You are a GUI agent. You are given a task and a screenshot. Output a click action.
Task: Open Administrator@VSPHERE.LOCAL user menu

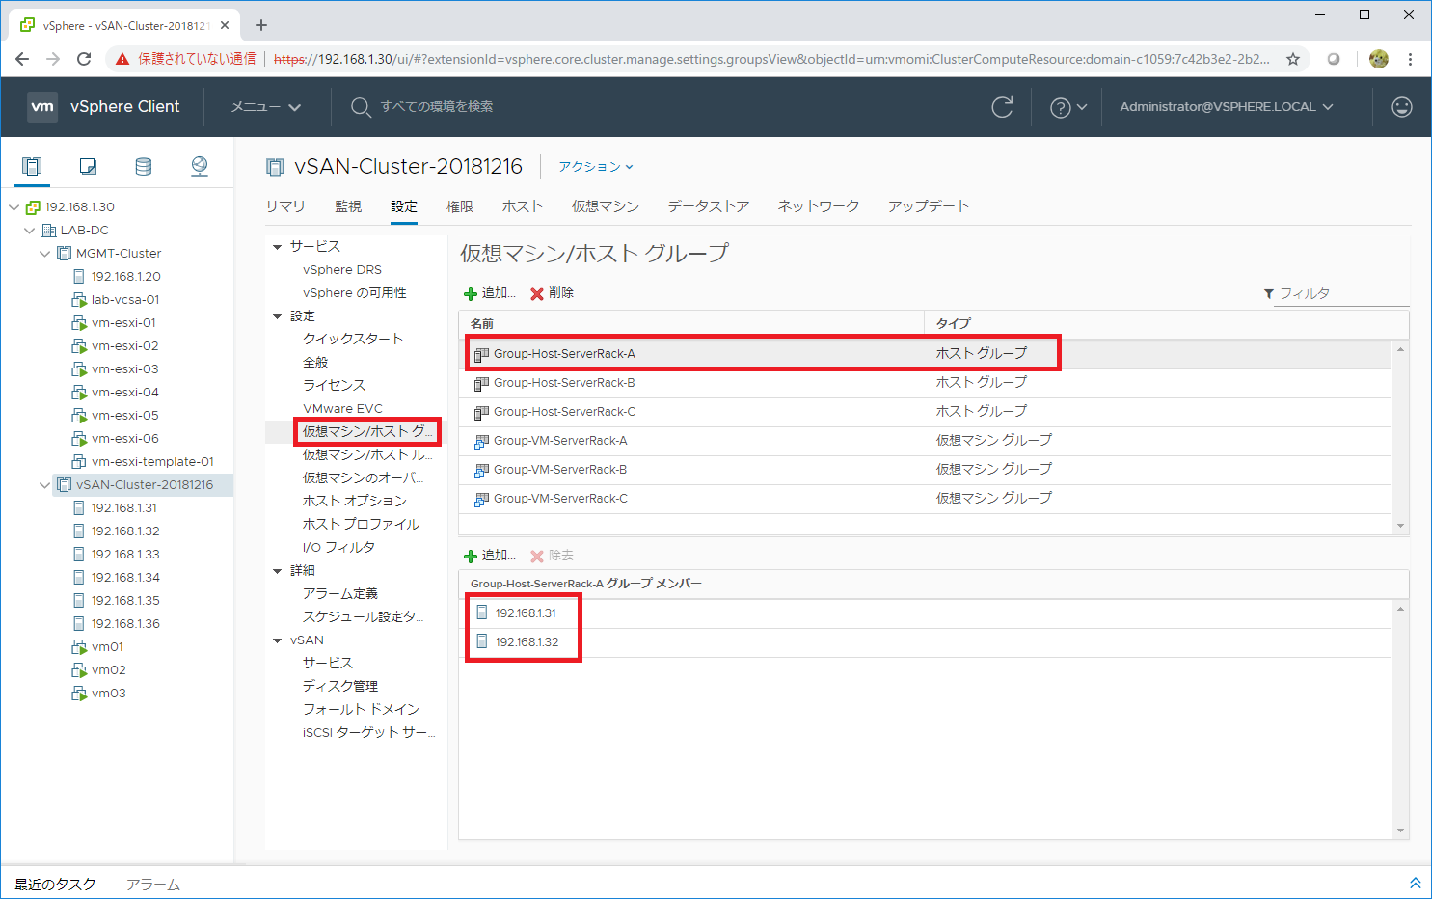point(1227,107)
